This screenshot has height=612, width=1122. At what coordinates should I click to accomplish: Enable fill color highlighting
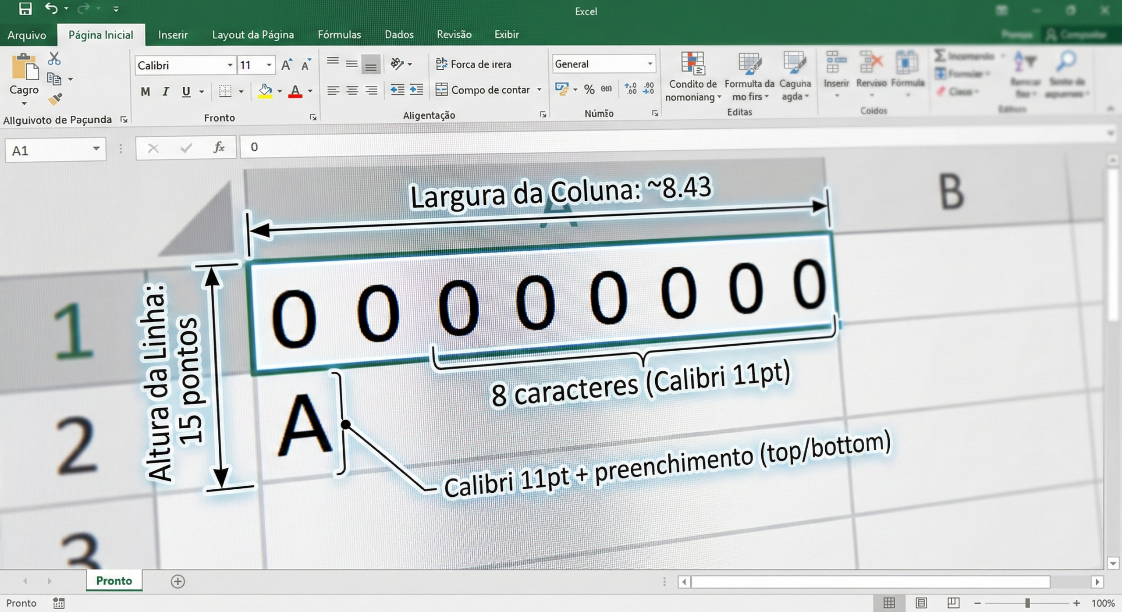[264, 90]
